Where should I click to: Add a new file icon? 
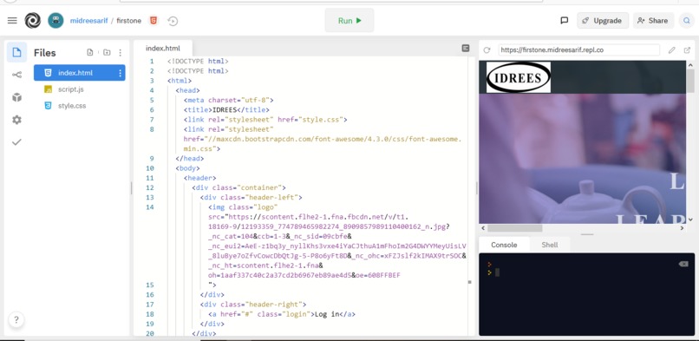(90, 53)
